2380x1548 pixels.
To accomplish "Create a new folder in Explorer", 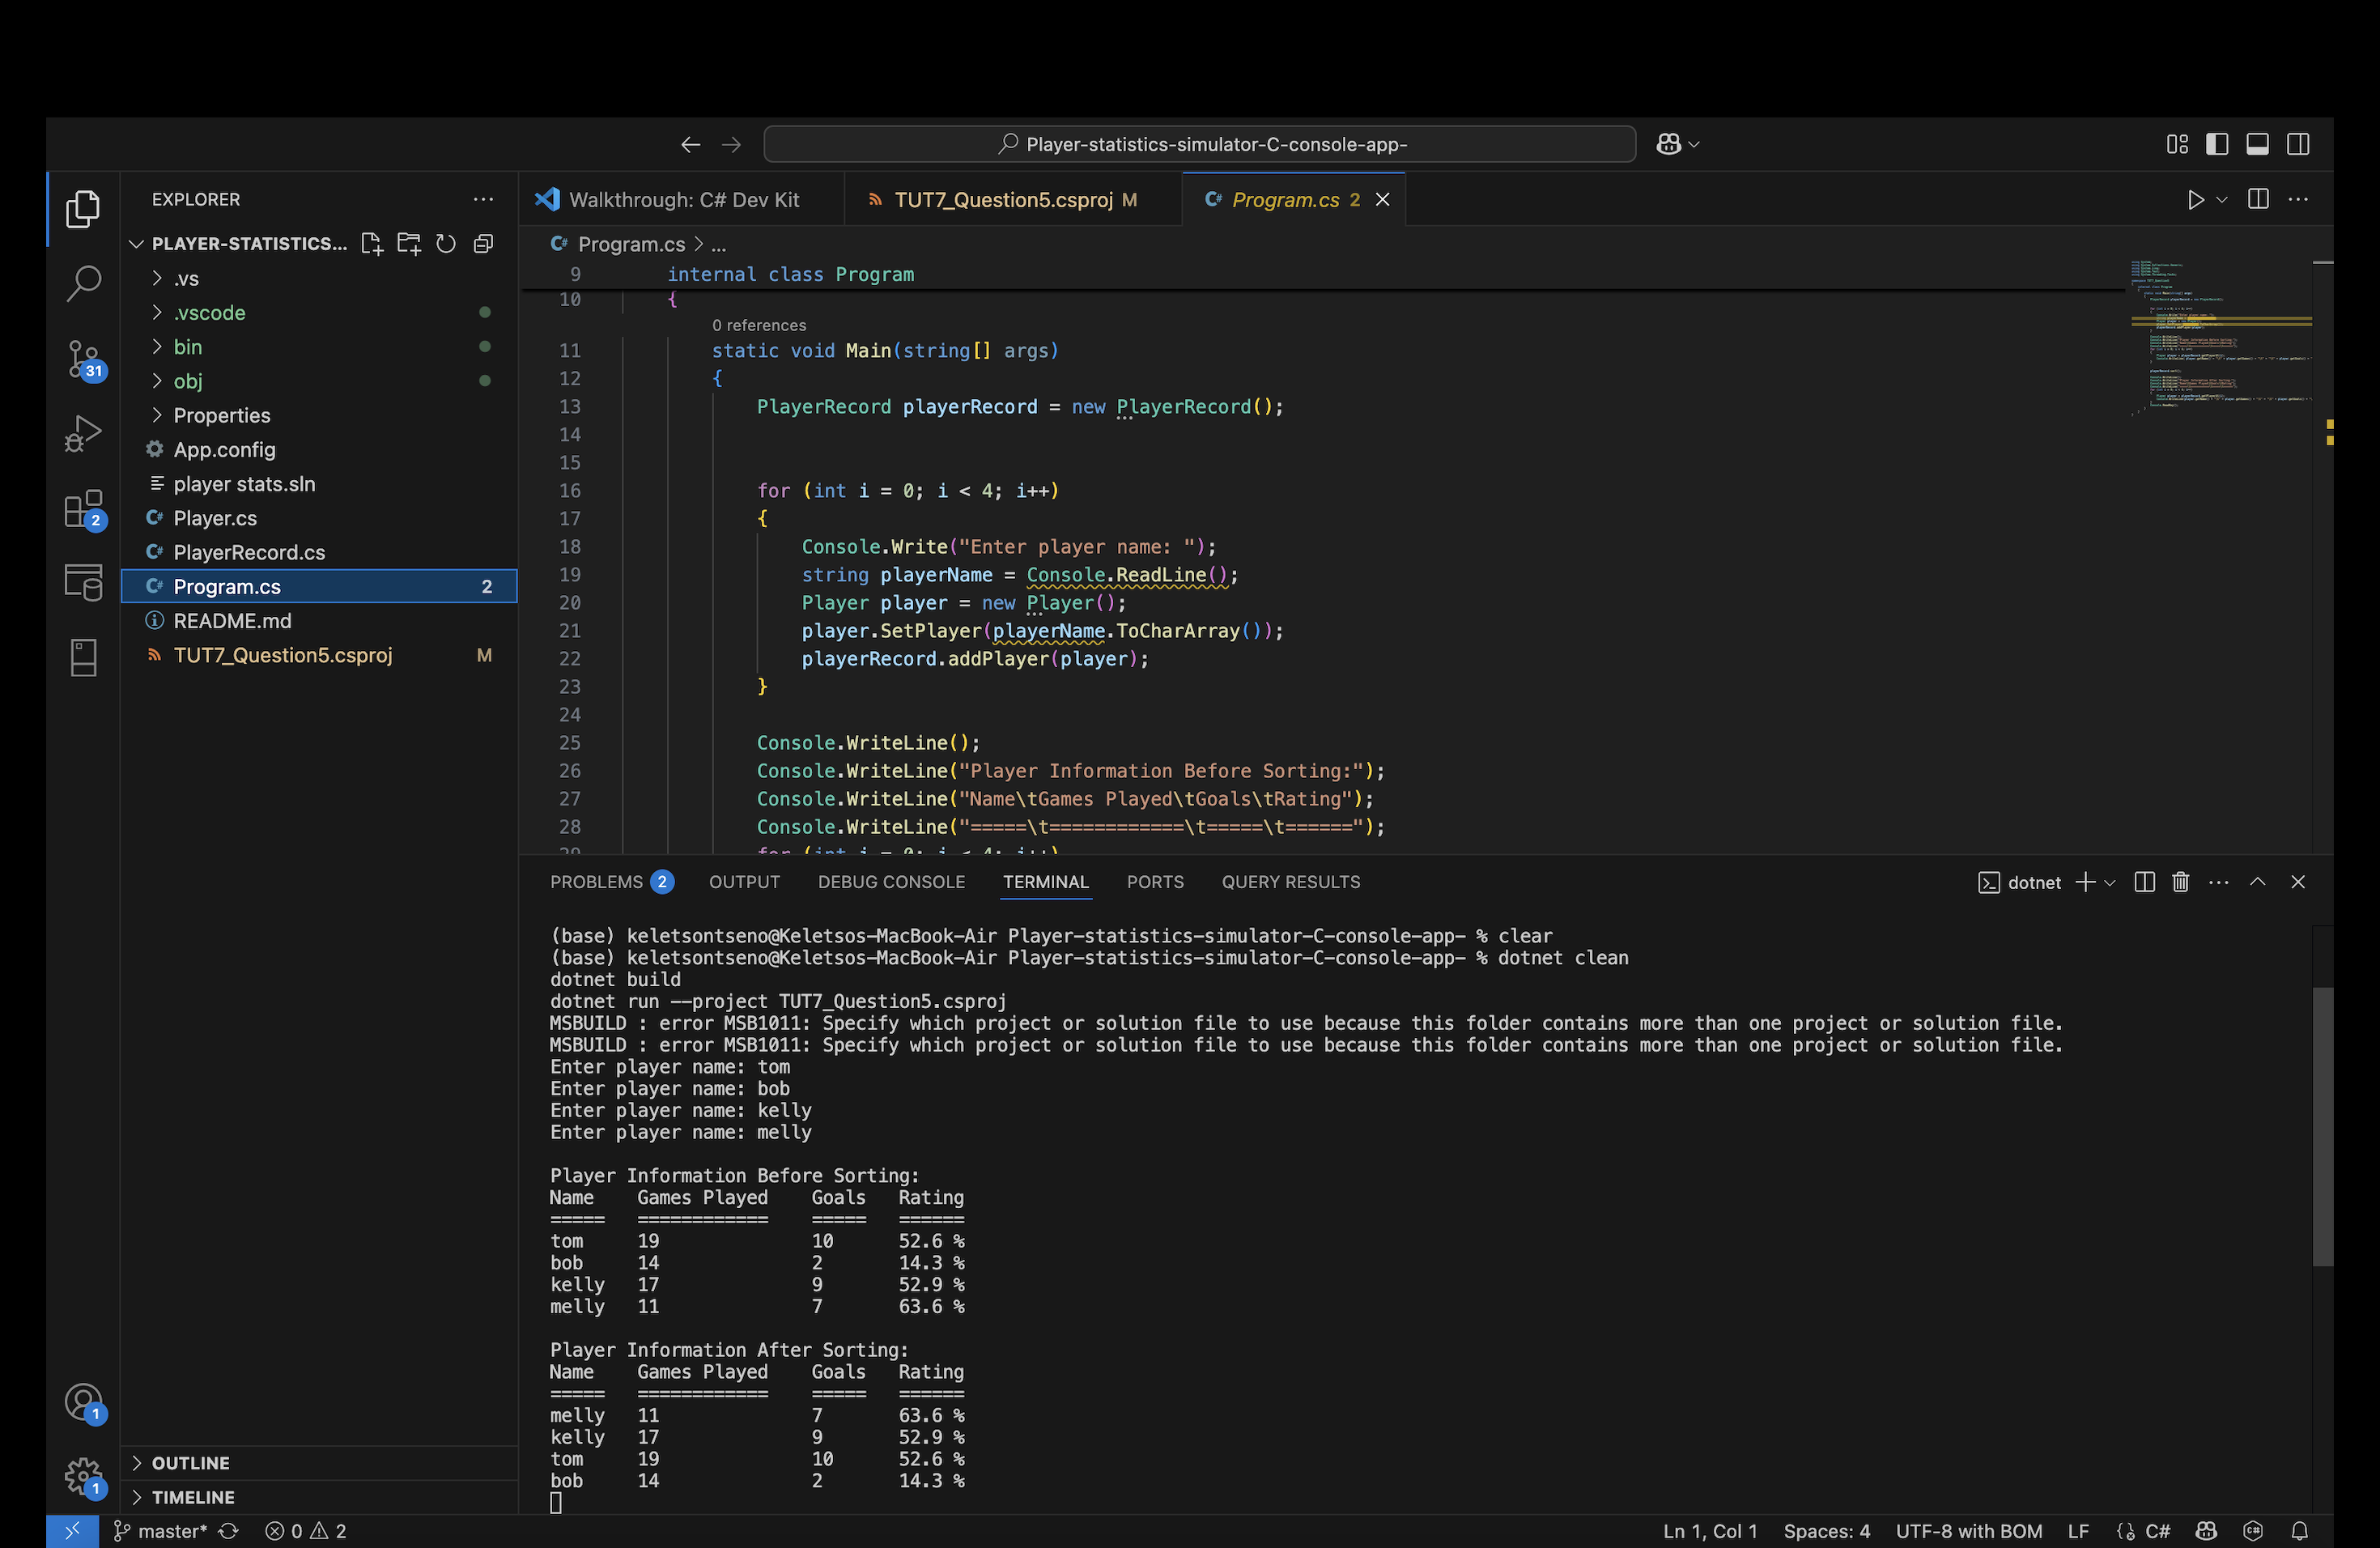I will [x=409, y=243].
